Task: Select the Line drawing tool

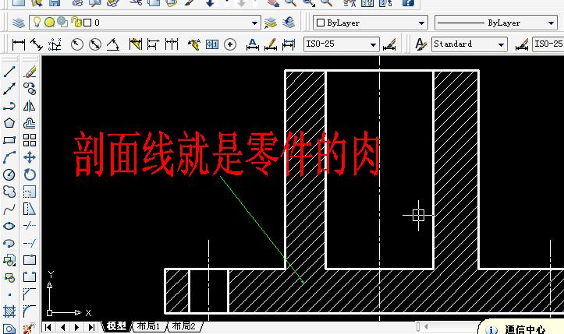Action: click(x=9, y=72)
